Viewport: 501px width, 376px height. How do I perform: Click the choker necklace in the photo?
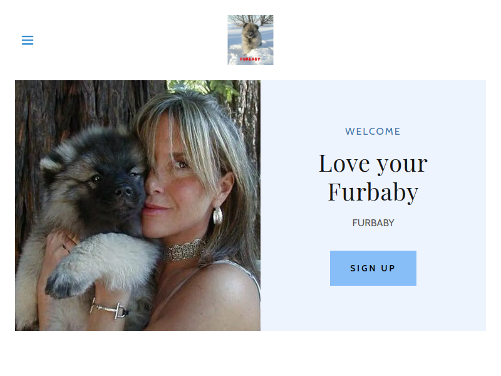[183, 250]
